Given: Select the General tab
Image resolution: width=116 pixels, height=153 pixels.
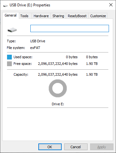Looking at the screenshot, I should pos(11,15).
